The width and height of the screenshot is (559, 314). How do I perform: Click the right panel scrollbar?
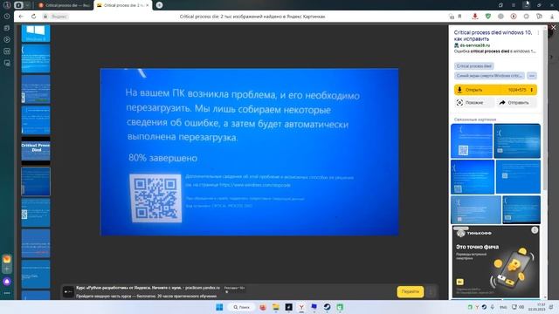coord(545,111)
